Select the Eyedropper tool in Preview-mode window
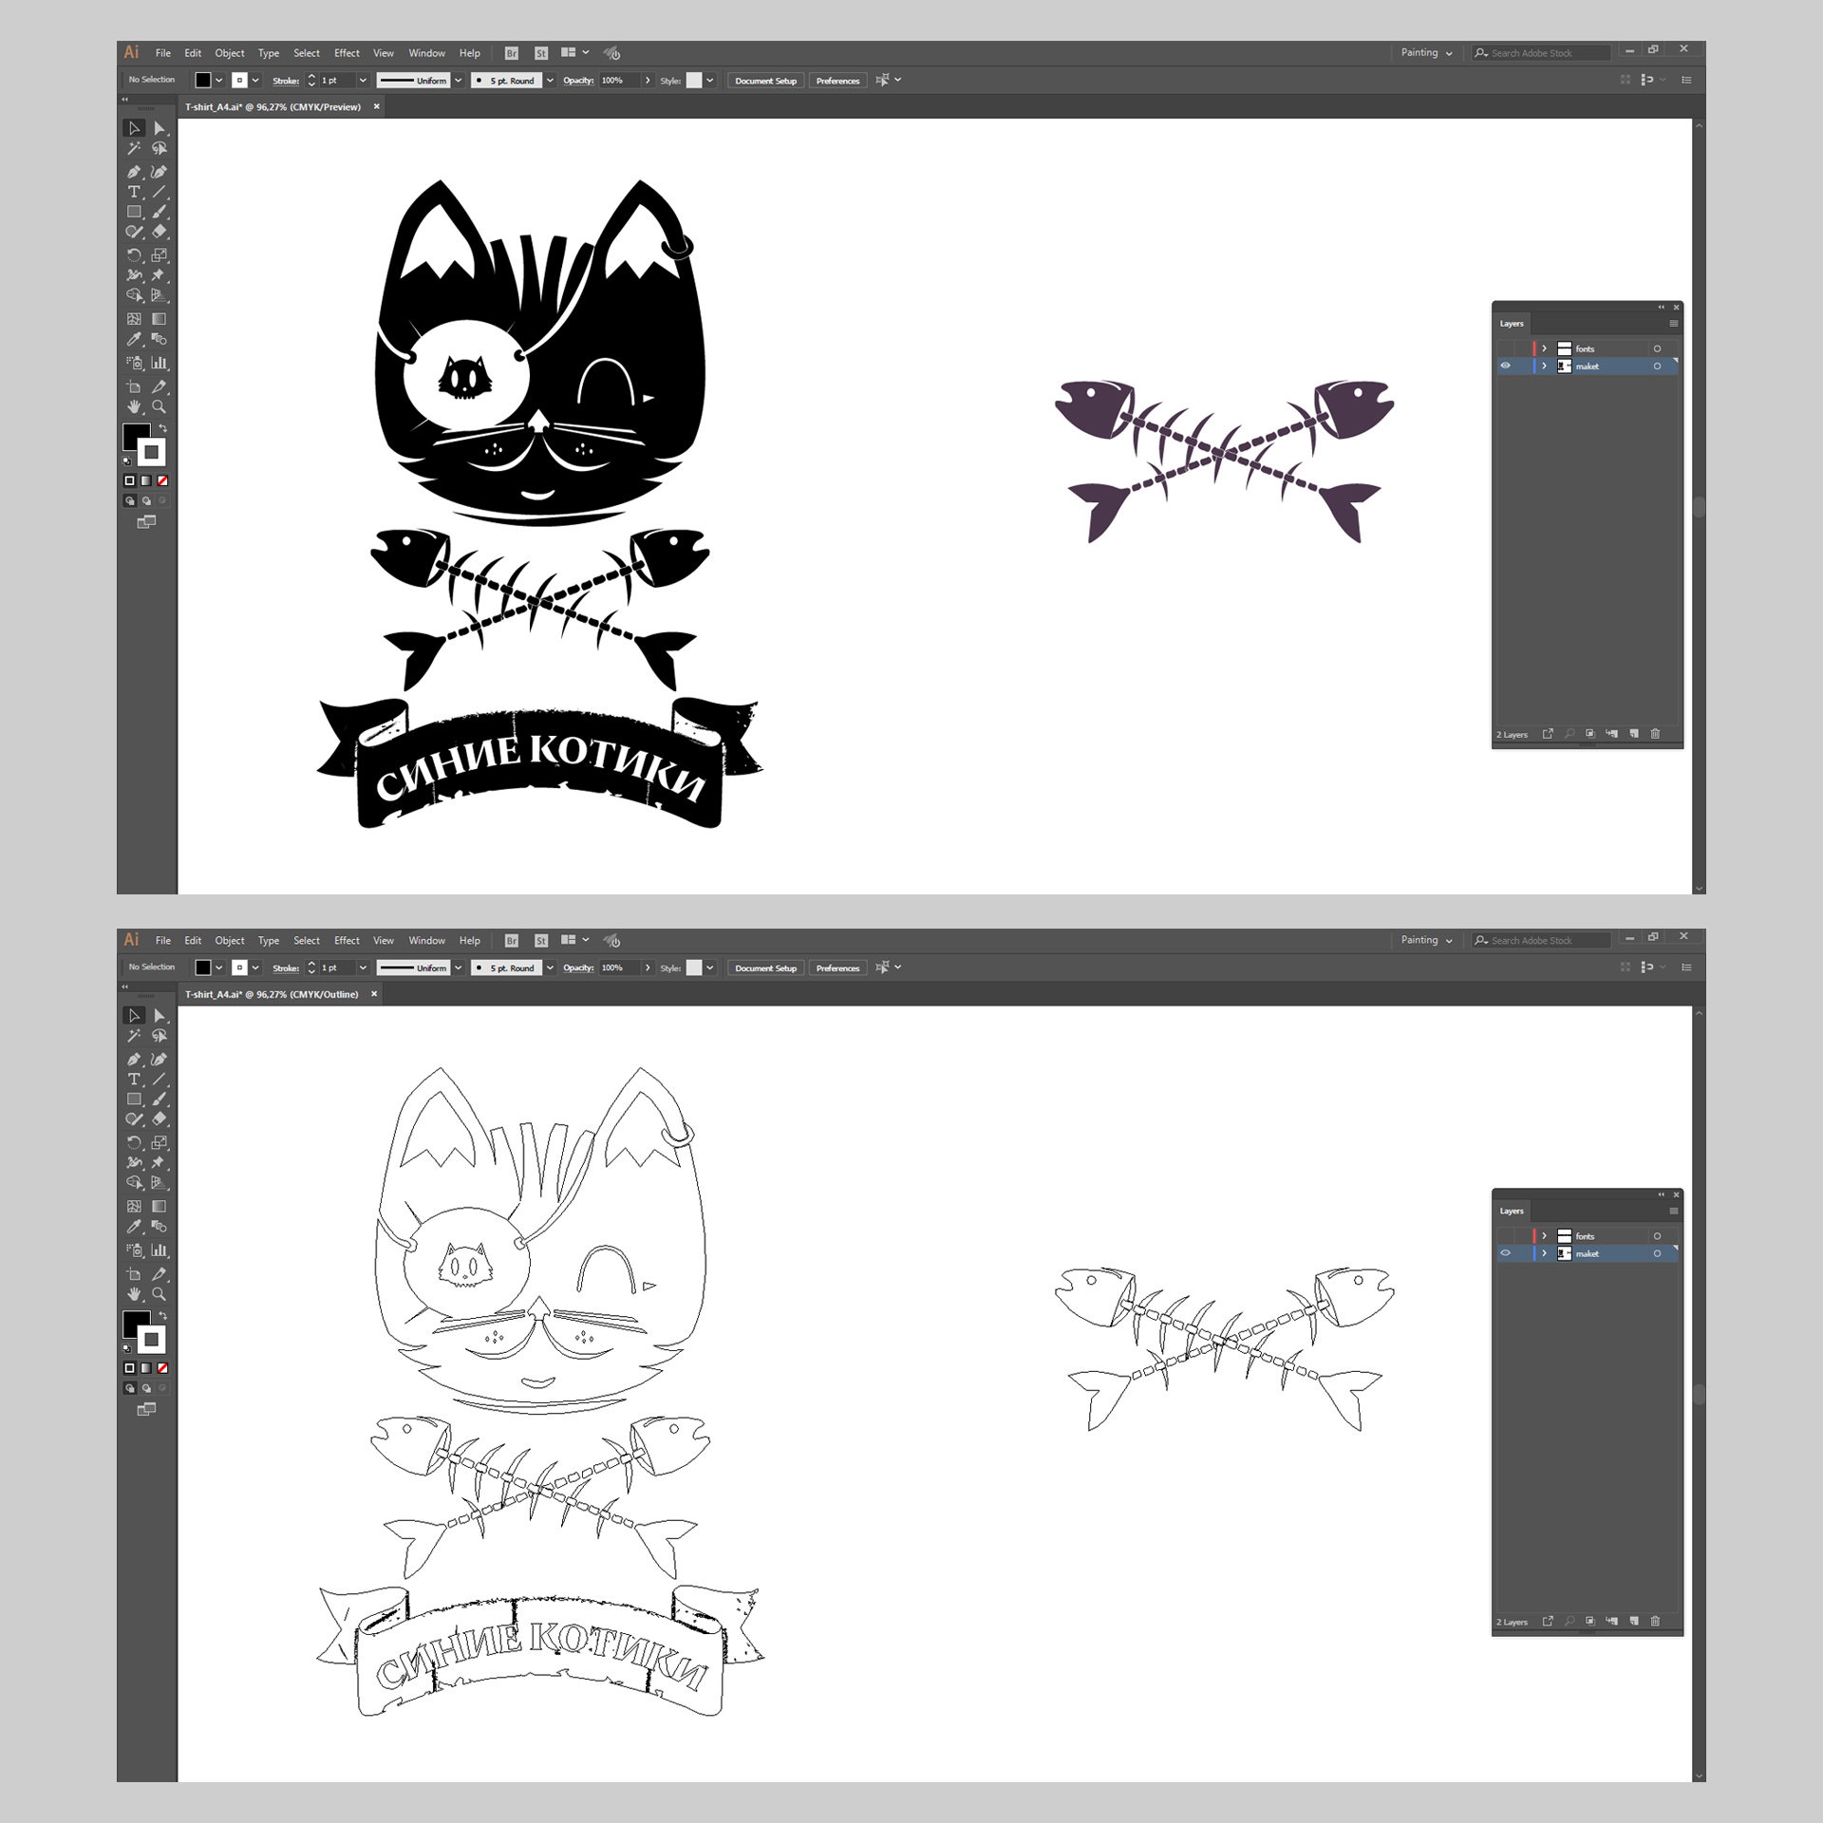Image resolution: width=1823 pixels, height=1823 pixels. point(134,339)
